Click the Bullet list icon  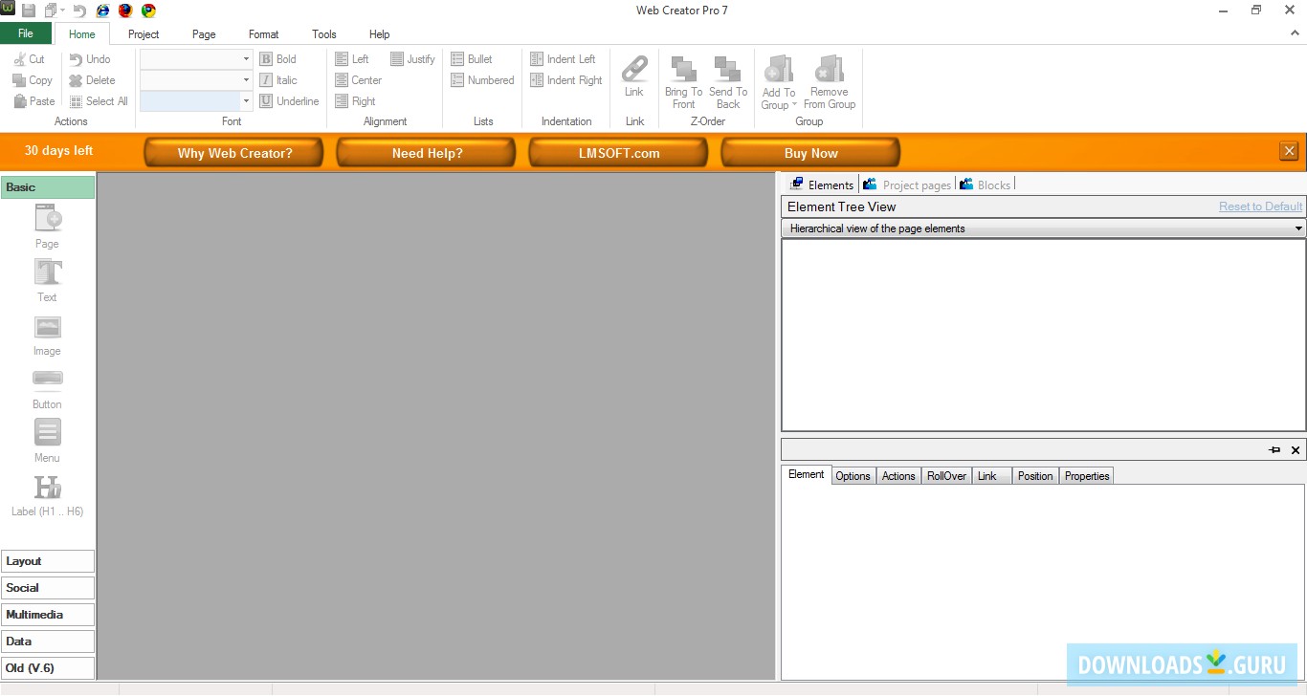click(457, 59)
